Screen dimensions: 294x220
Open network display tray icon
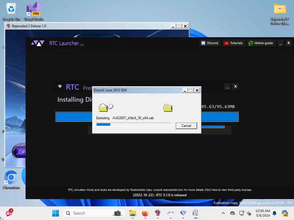[241, 213]
